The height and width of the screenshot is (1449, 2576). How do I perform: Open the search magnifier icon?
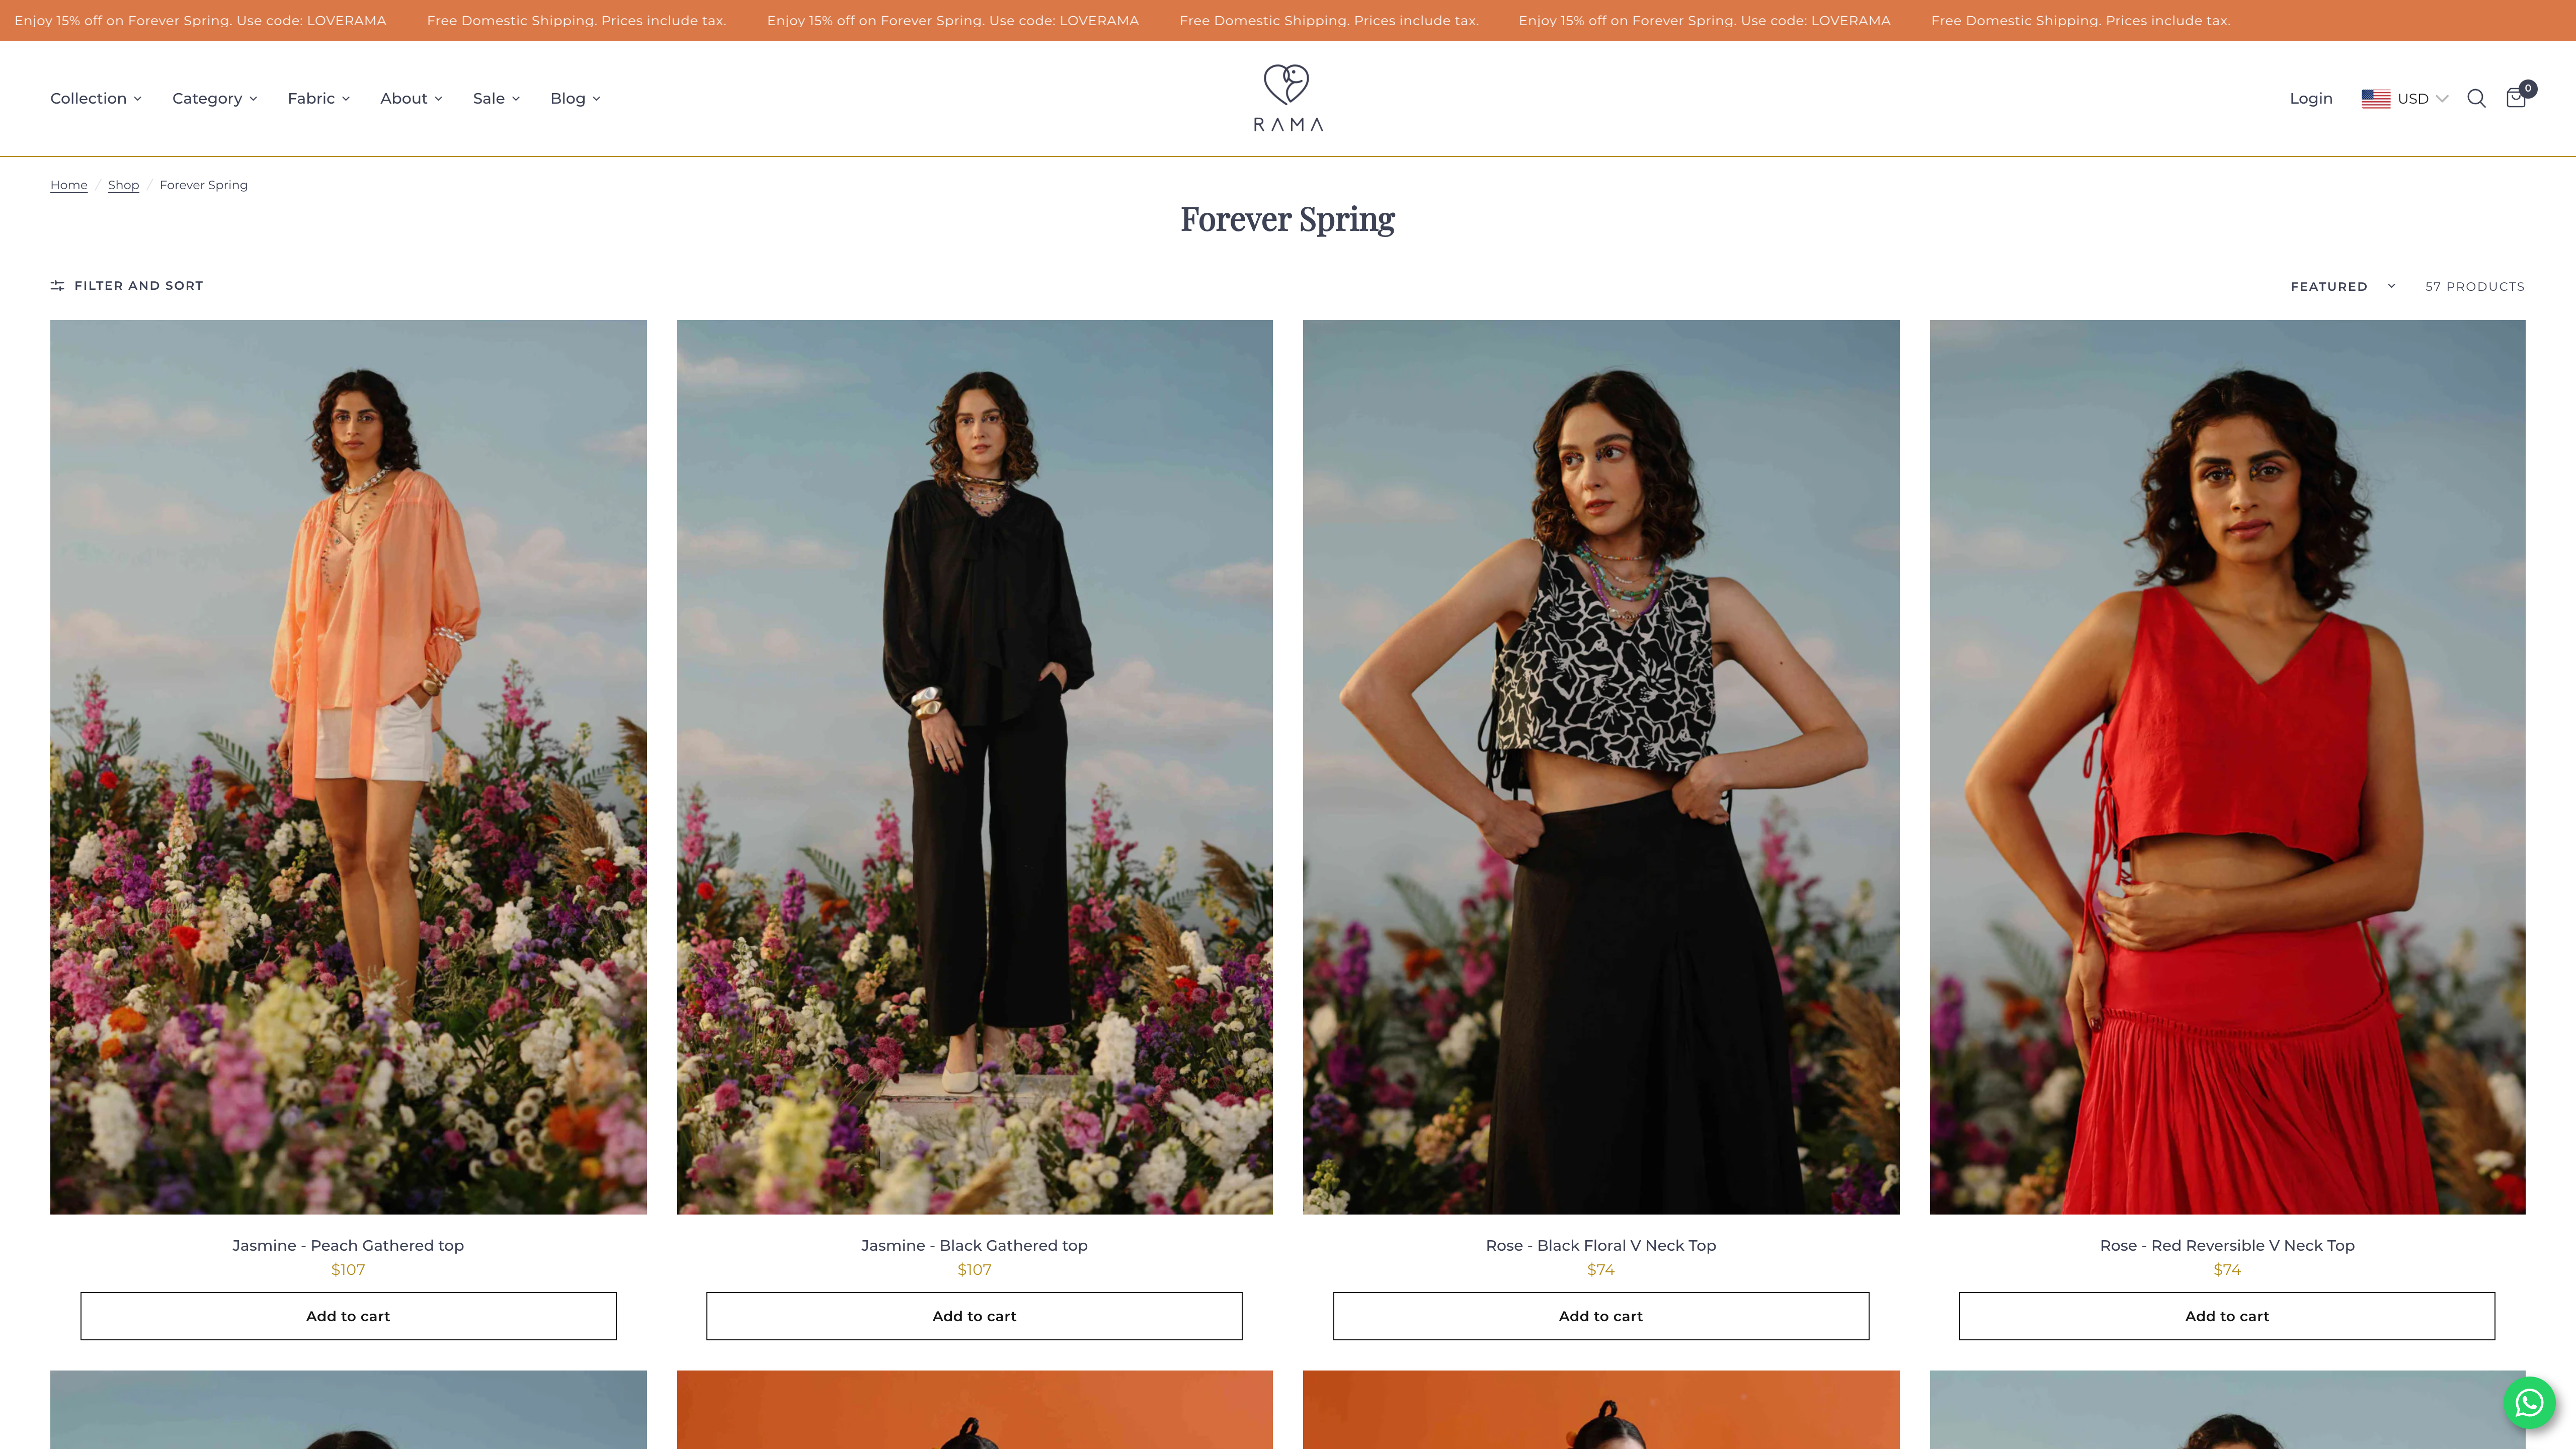[2476, 98]
